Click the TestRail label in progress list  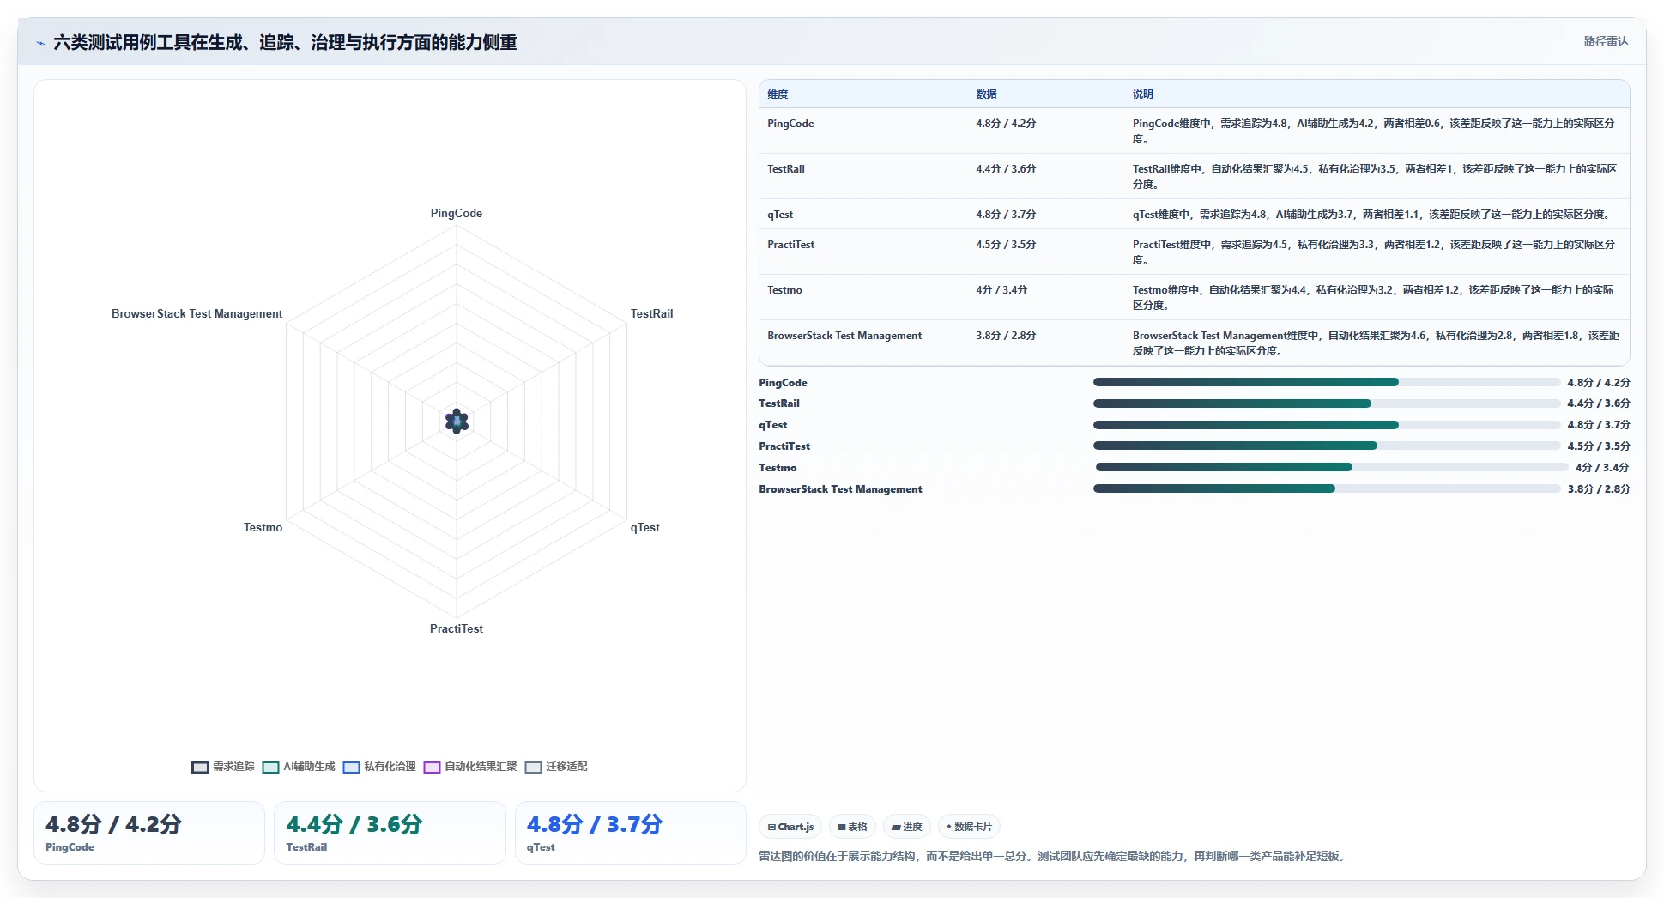point(779,403)
